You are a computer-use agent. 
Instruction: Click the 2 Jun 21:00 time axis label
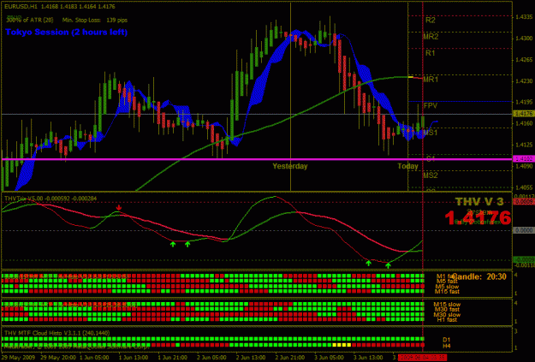289,357
